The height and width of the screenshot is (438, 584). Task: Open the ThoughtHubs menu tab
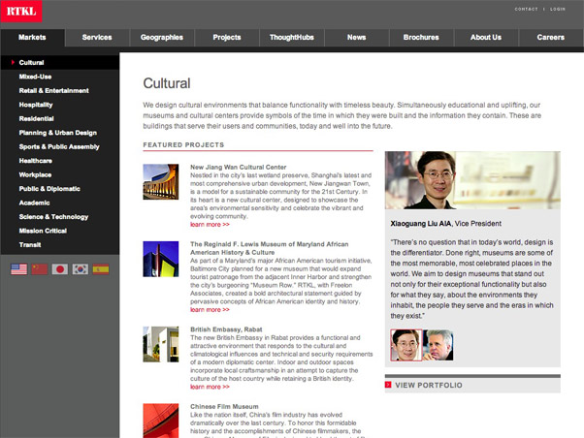(292, 37)
